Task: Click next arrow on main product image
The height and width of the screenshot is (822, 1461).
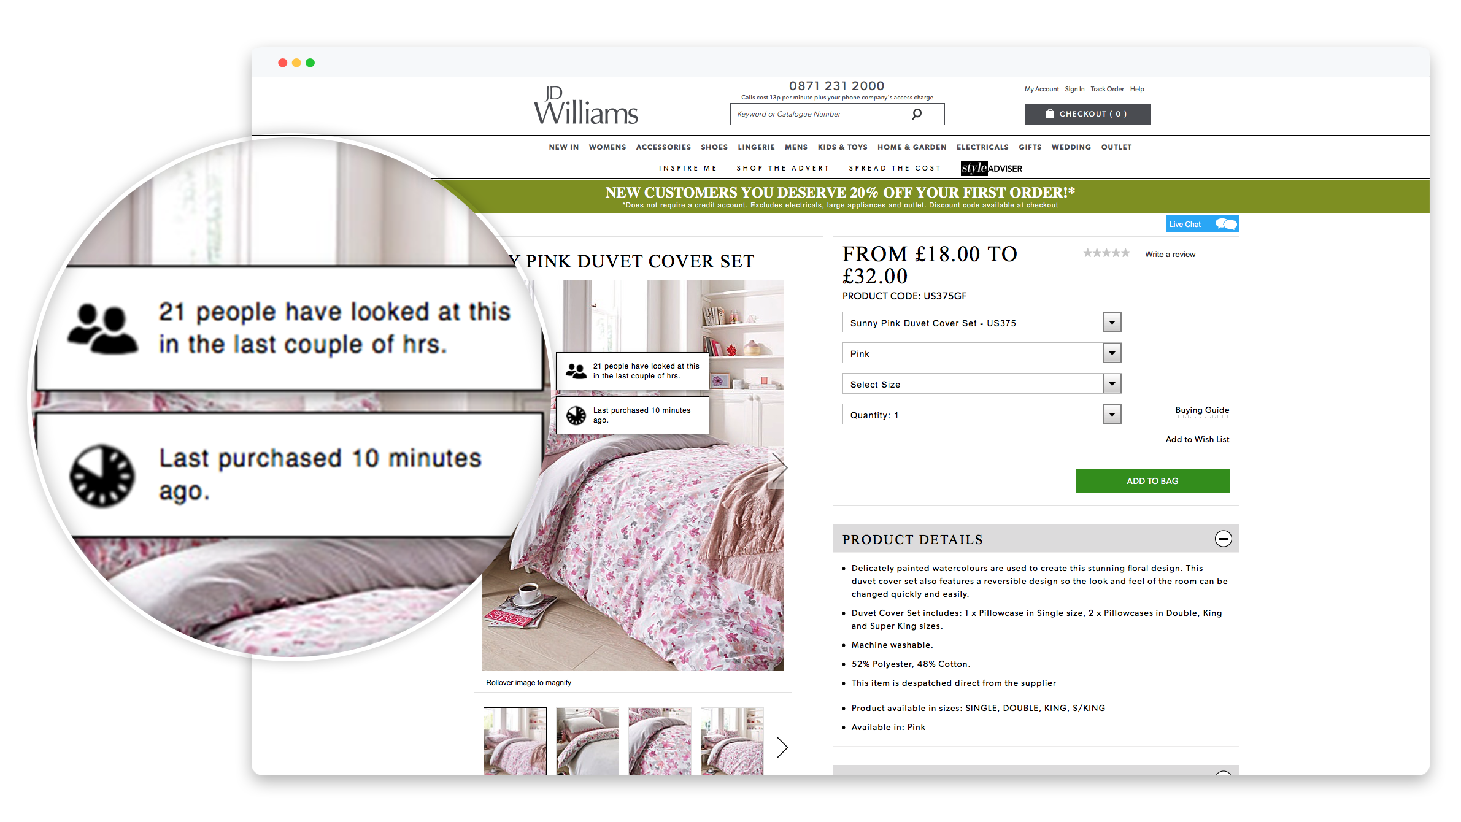Action: 779,469
